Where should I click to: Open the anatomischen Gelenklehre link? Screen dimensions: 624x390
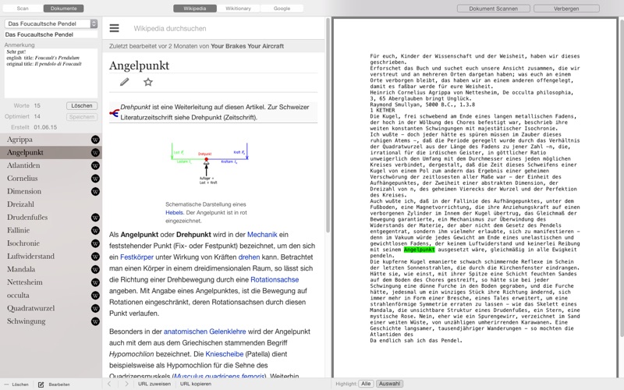(x=205, y=331)
